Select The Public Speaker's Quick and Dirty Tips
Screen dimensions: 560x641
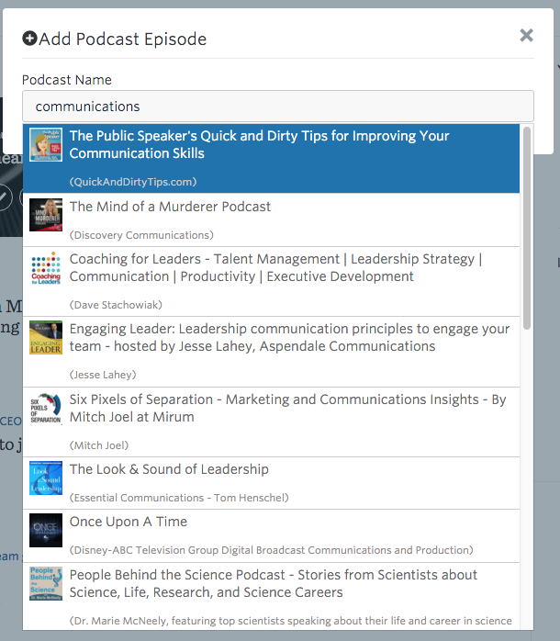coord(271,158)
